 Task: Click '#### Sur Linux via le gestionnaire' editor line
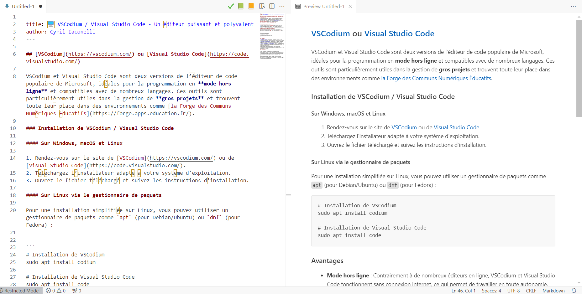point(94,195)
